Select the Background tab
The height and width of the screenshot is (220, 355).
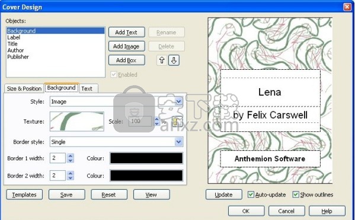pyautogui.click(x=62, y=88)
